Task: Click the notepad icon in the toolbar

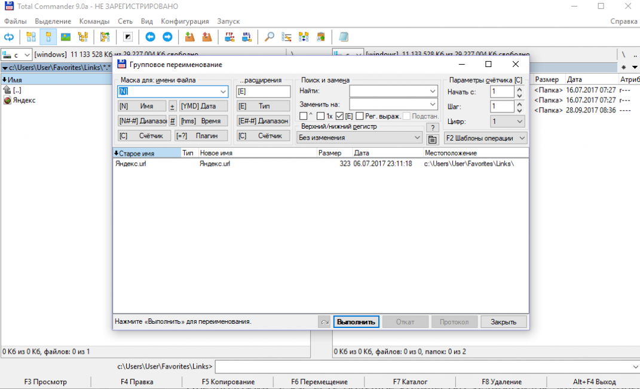Action: [344, 37]
